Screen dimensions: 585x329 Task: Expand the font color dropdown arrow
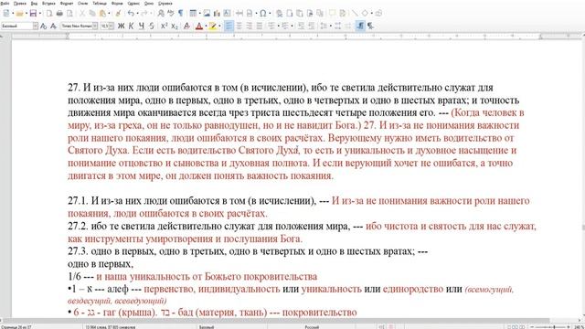click(206, 27)
